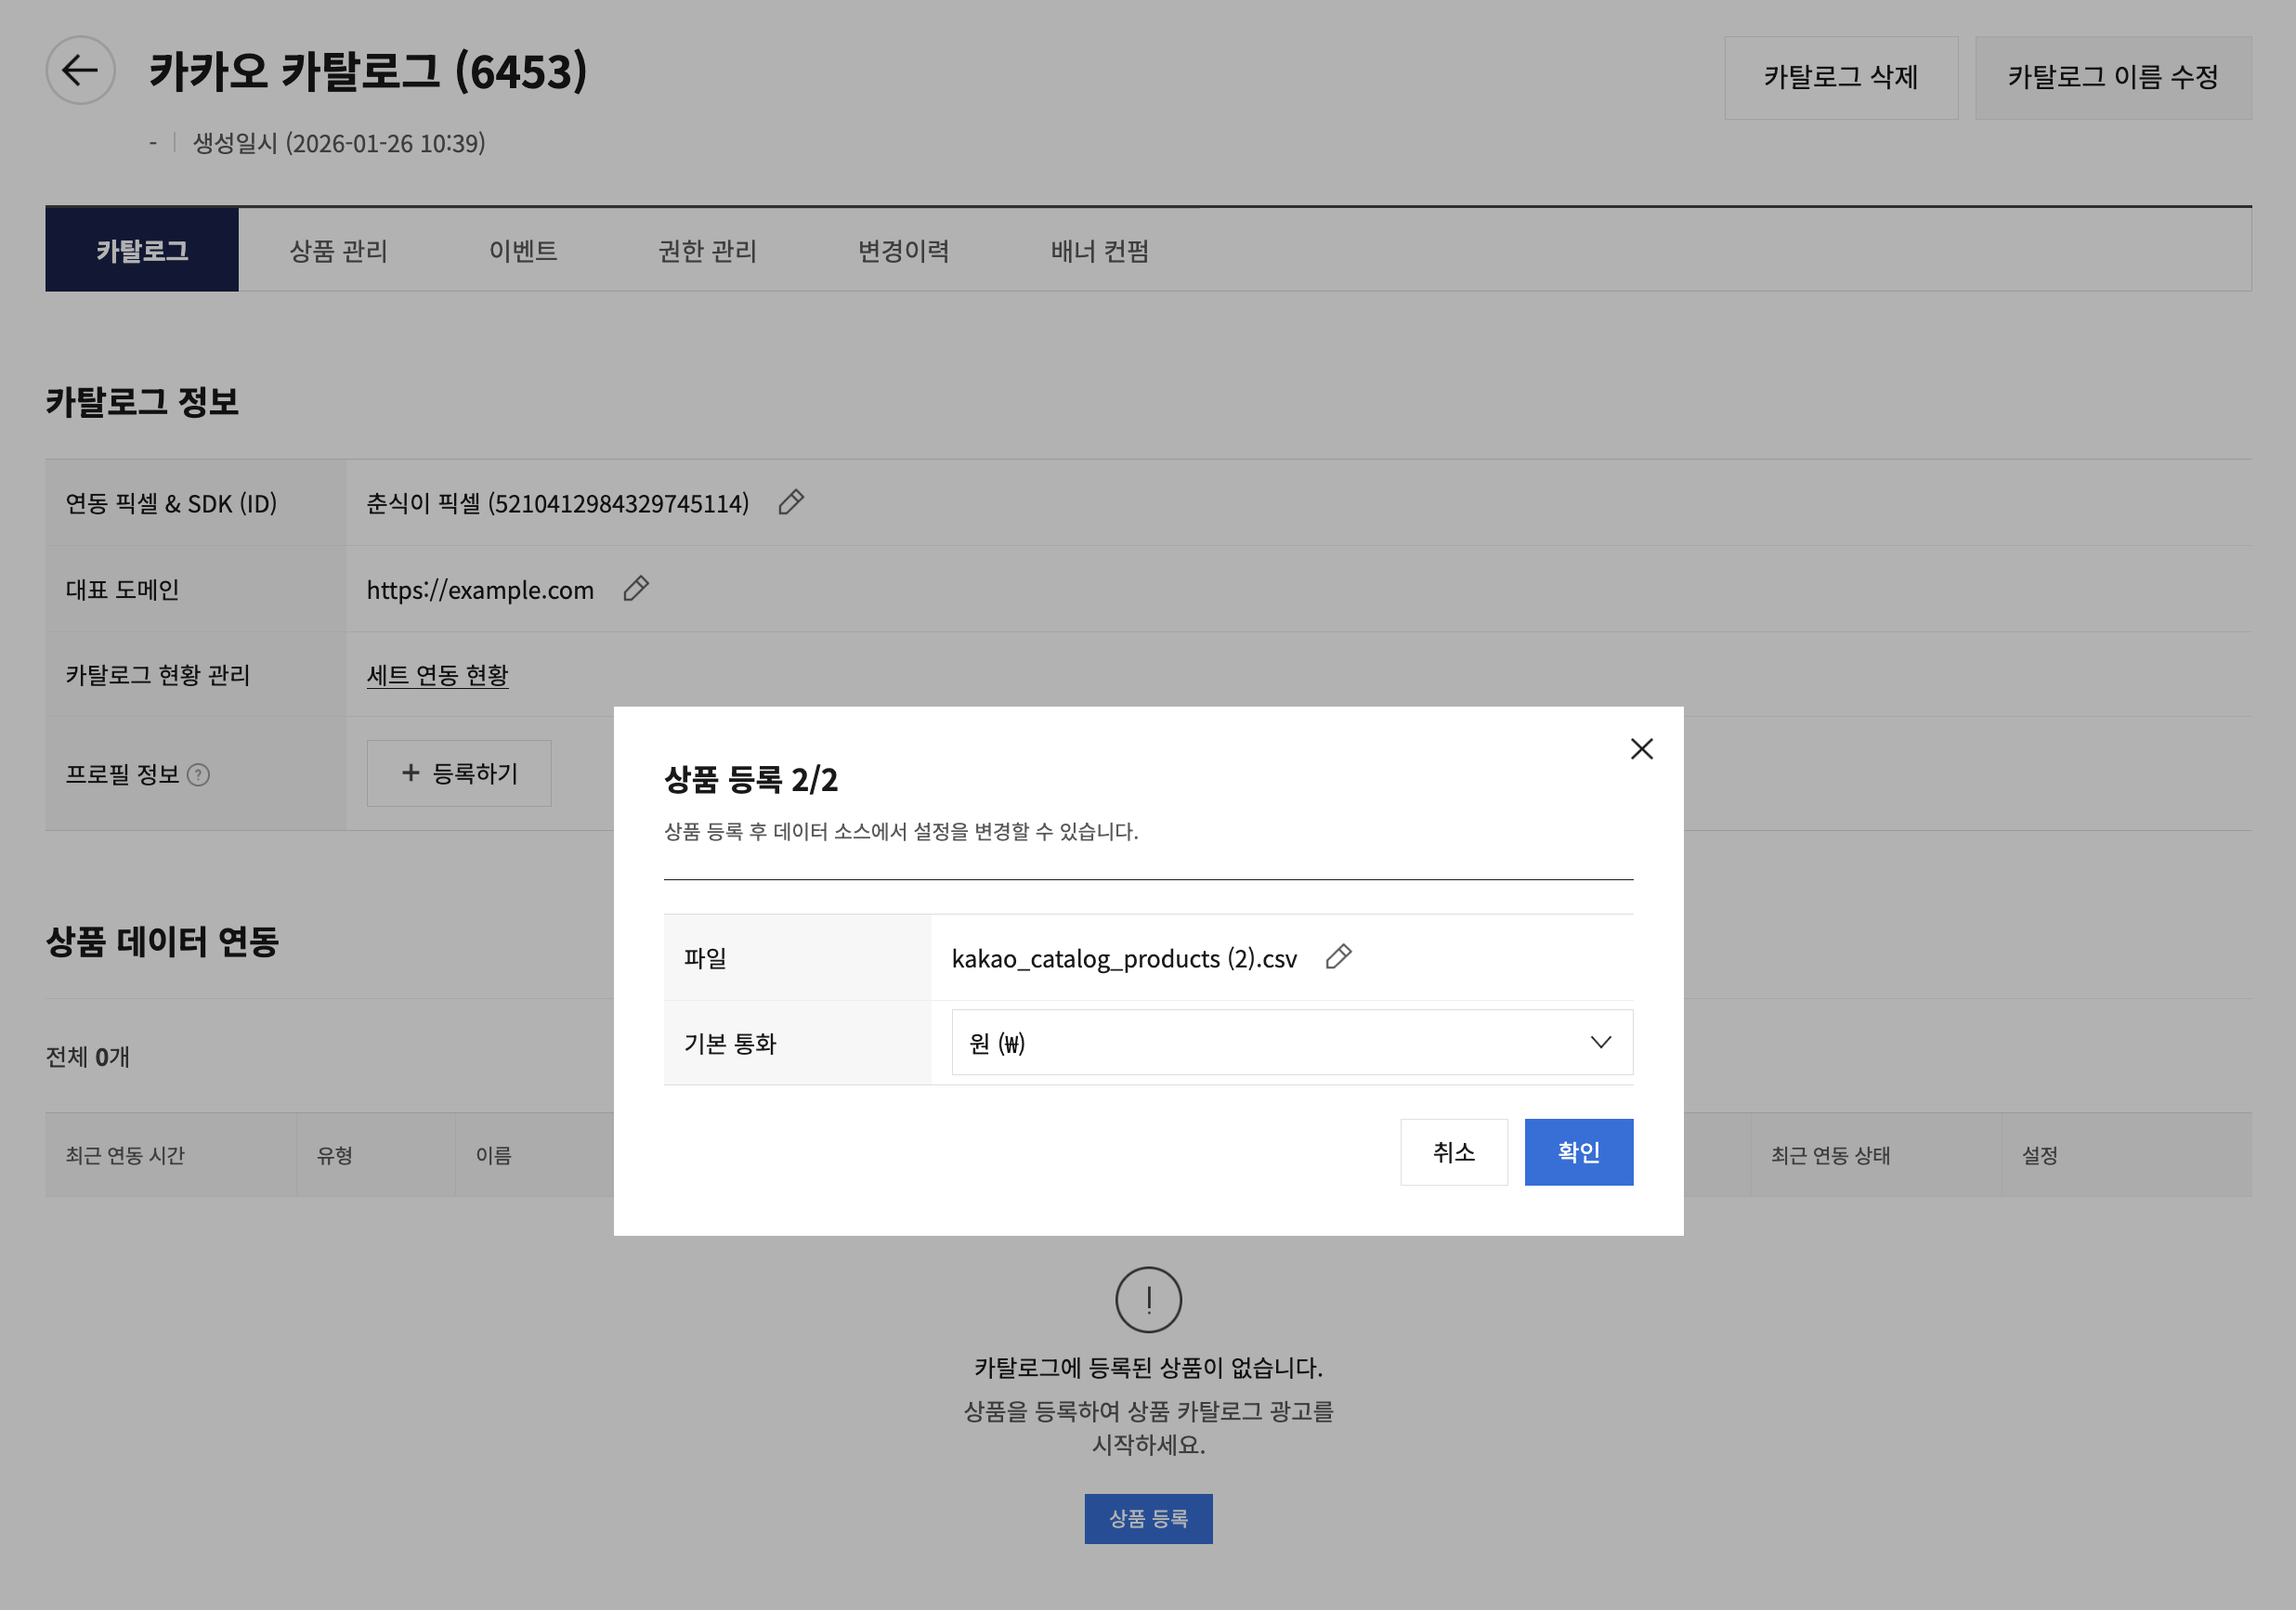Expand the 기본 통화 currency chevron

(x=1600, y=1043)
